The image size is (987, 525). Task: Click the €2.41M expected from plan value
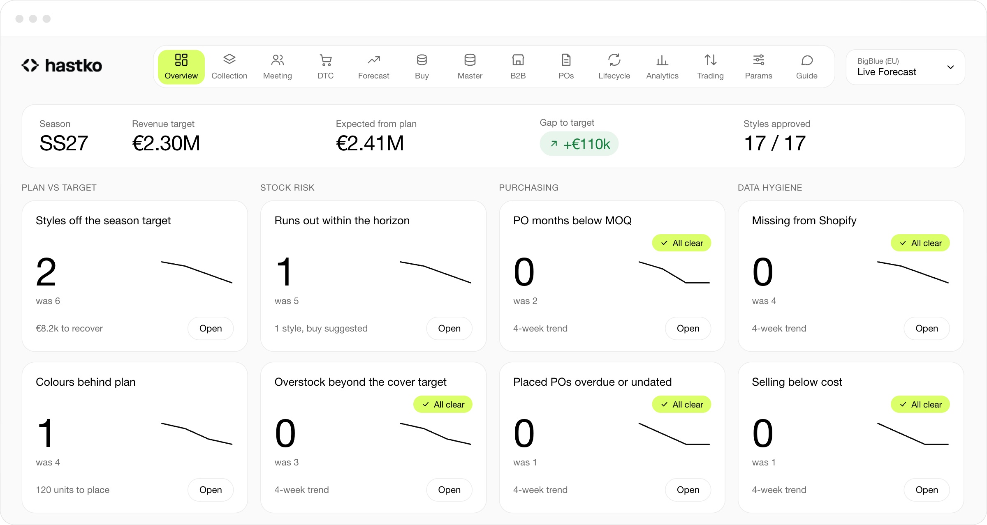tap(370, 143)
